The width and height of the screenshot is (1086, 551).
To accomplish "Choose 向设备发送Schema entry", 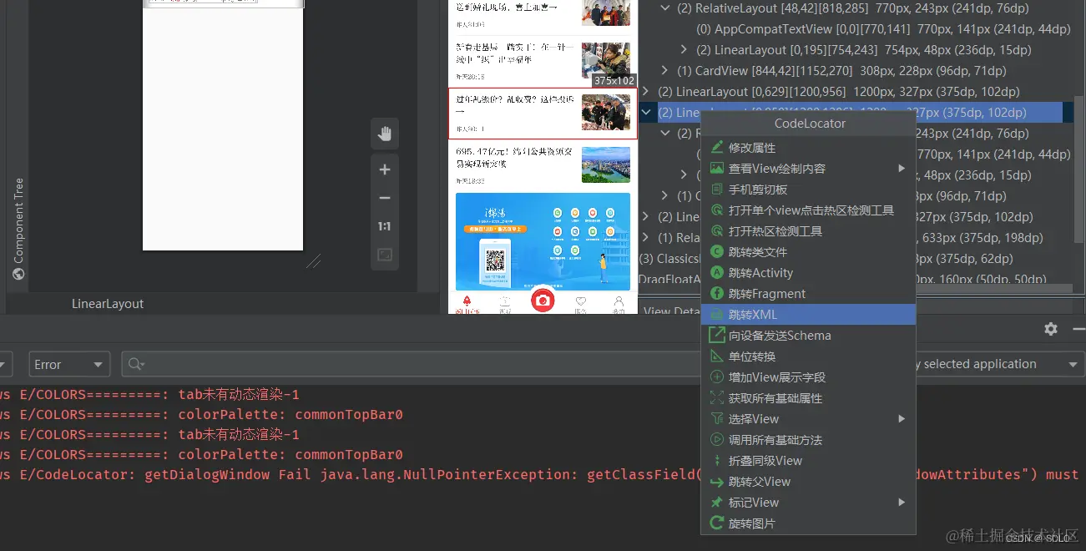I will (808, 336).
